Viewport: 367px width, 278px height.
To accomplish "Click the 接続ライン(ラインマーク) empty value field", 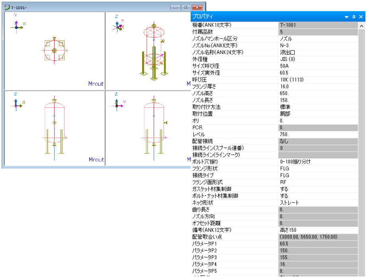I will pyautogui.click(x=318, y=155).
